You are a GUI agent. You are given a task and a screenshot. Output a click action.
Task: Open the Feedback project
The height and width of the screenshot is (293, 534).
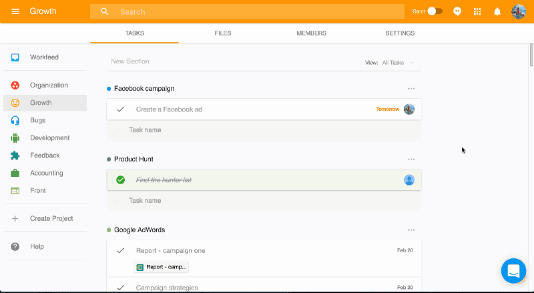point(45,156)
